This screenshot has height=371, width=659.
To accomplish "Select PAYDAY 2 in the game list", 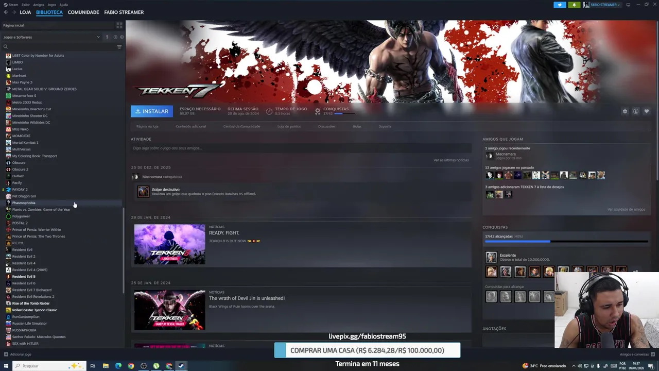I will coord(20,190).
